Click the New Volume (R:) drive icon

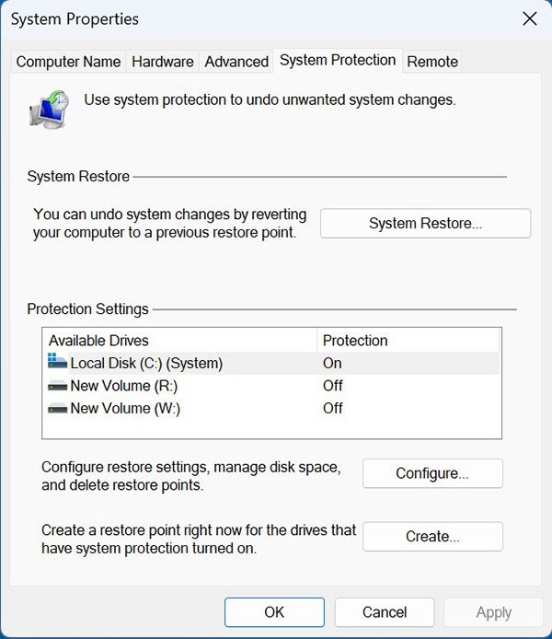[x=58, y=386]
